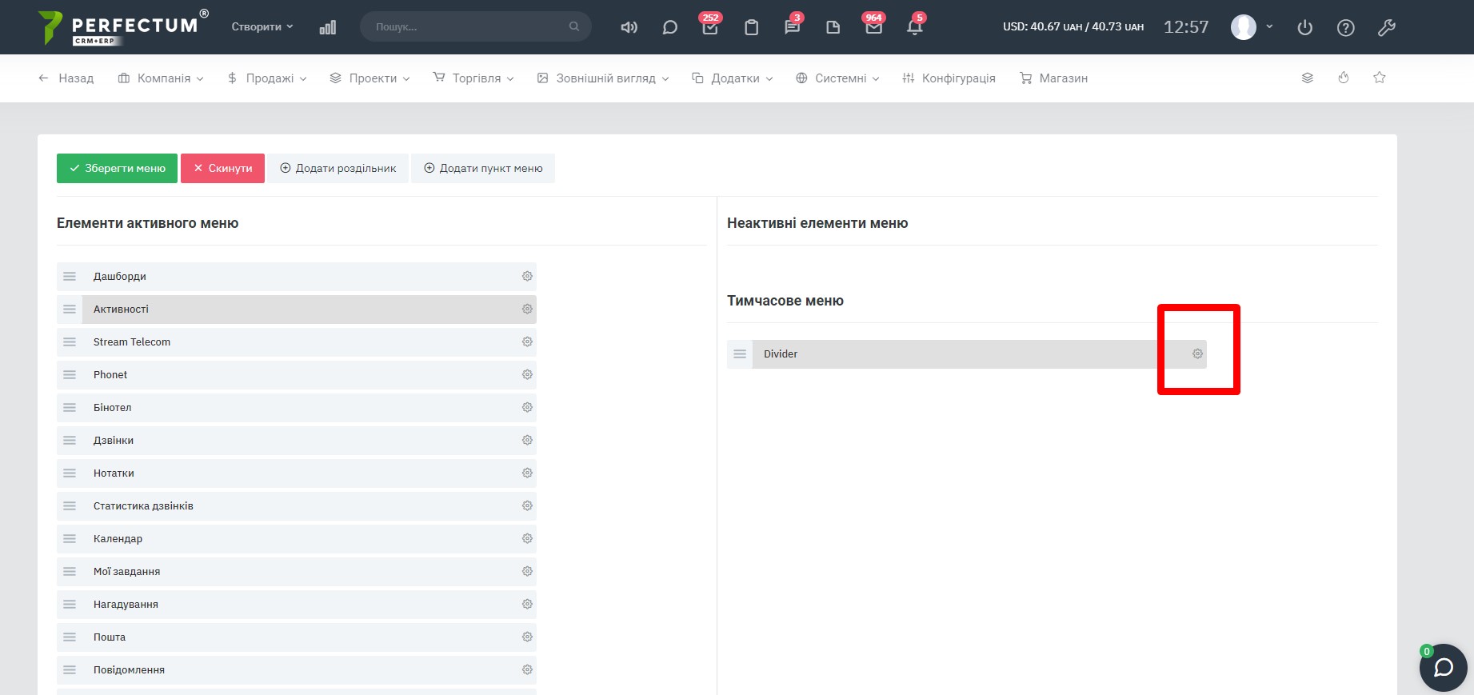Viewport: 1474px width, 695px height.
Task: Open the sound announcements speaker icon
Action: click(x=629, y=27)
